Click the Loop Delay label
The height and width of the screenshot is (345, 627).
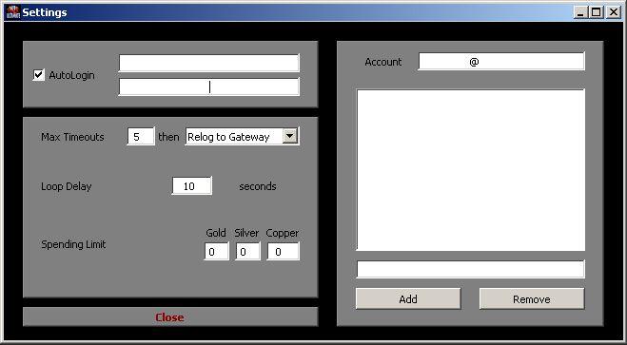[67, 186]
